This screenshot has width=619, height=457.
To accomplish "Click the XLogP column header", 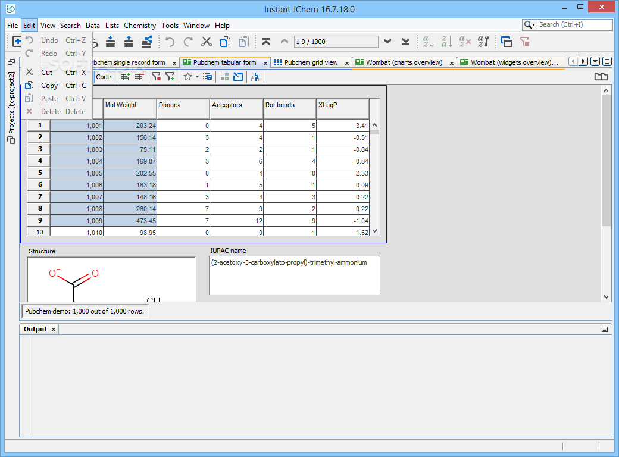I will (x=343, y=108).
